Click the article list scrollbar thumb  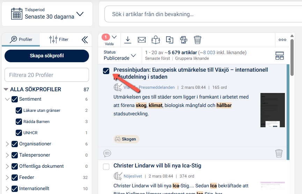(x=292, y=58)
